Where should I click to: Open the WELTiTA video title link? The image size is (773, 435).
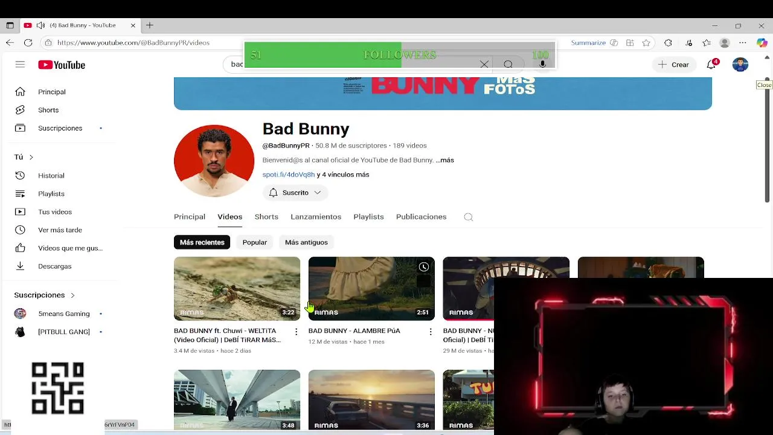click(x=228, y=335)
